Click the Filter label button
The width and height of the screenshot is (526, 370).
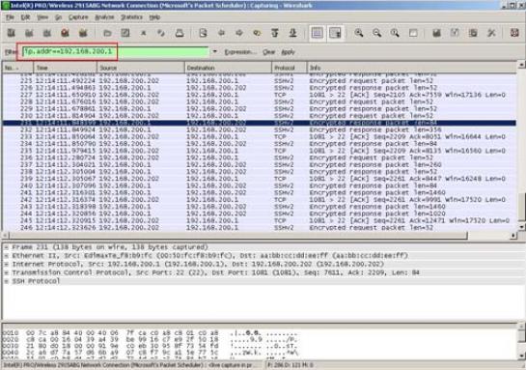pos(11,52)
